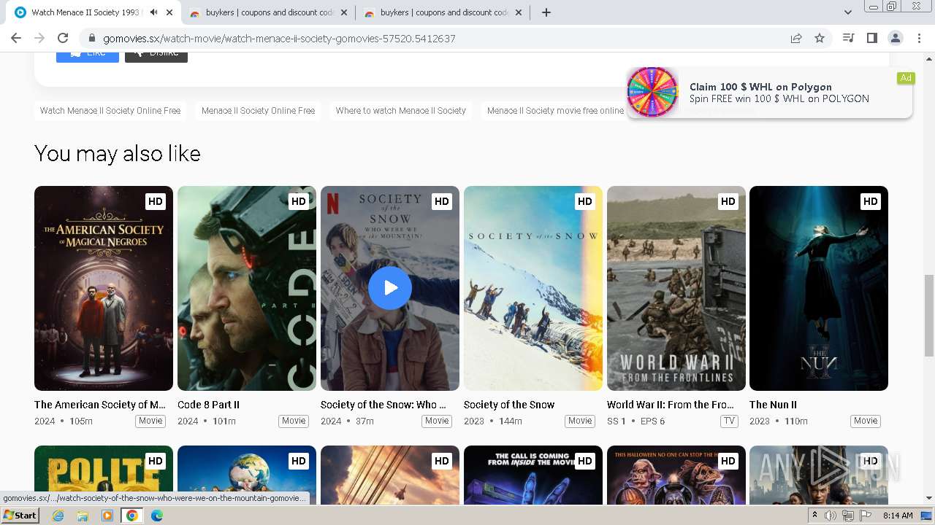View site information lock icon
Screen dimensions: 935x525
tap(91, 39)
